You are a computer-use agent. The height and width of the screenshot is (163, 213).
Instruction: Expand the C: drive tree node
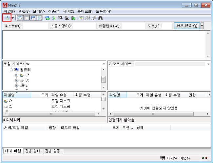17,75
